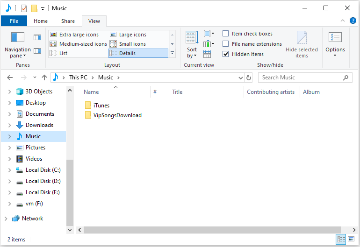Switch to the Home tab
Image resolution: width=360 pixels, height=247 pixels.
click(41, 21)
